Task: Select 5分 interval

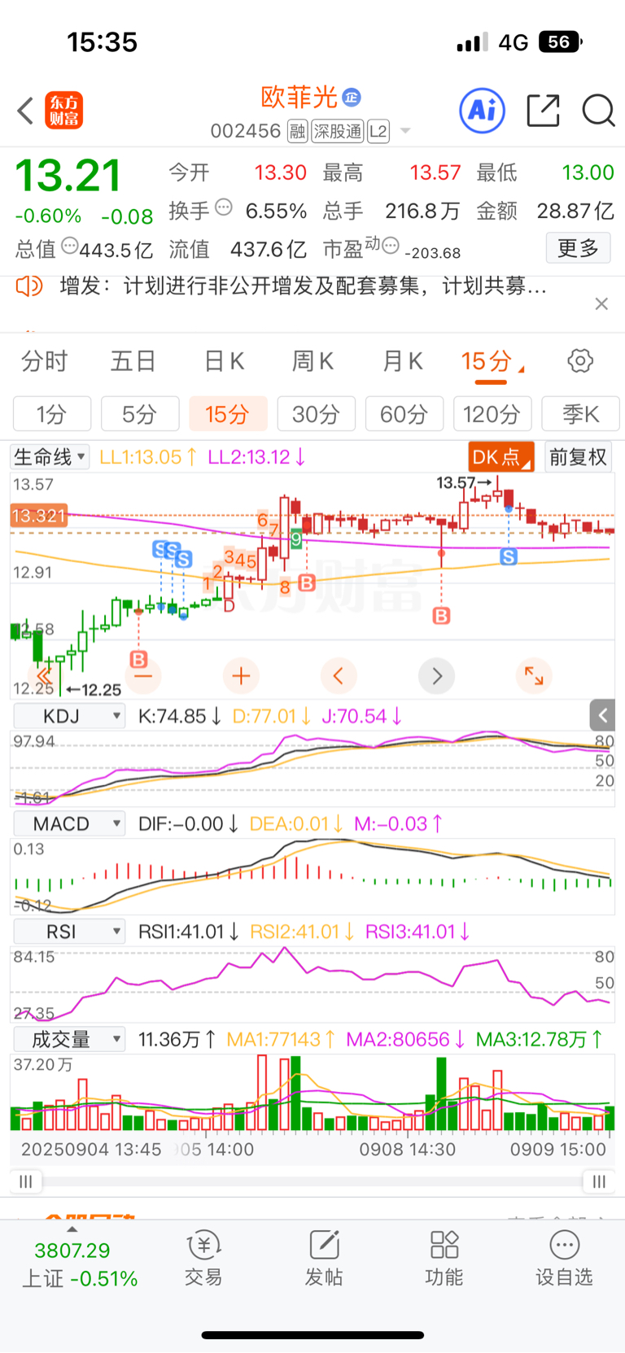Action: point(140,414)
